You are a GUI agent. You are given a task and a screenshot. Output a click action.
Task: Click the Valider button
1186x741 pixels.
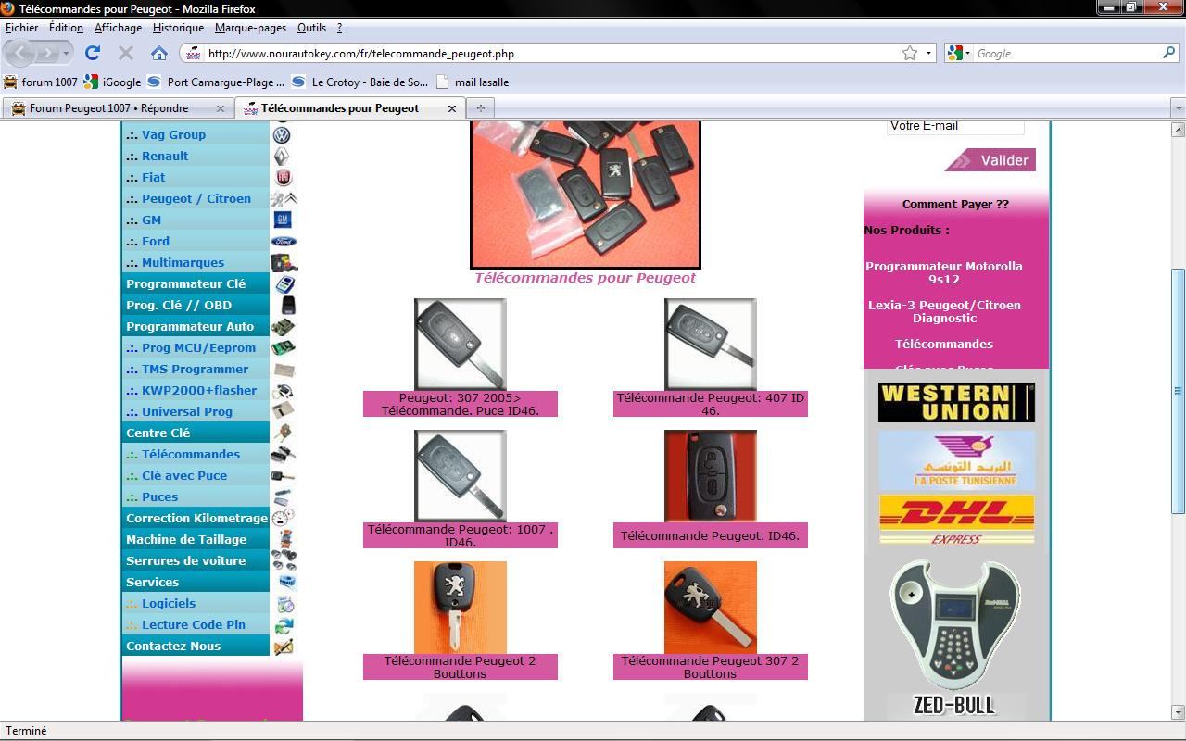[990, 160]
